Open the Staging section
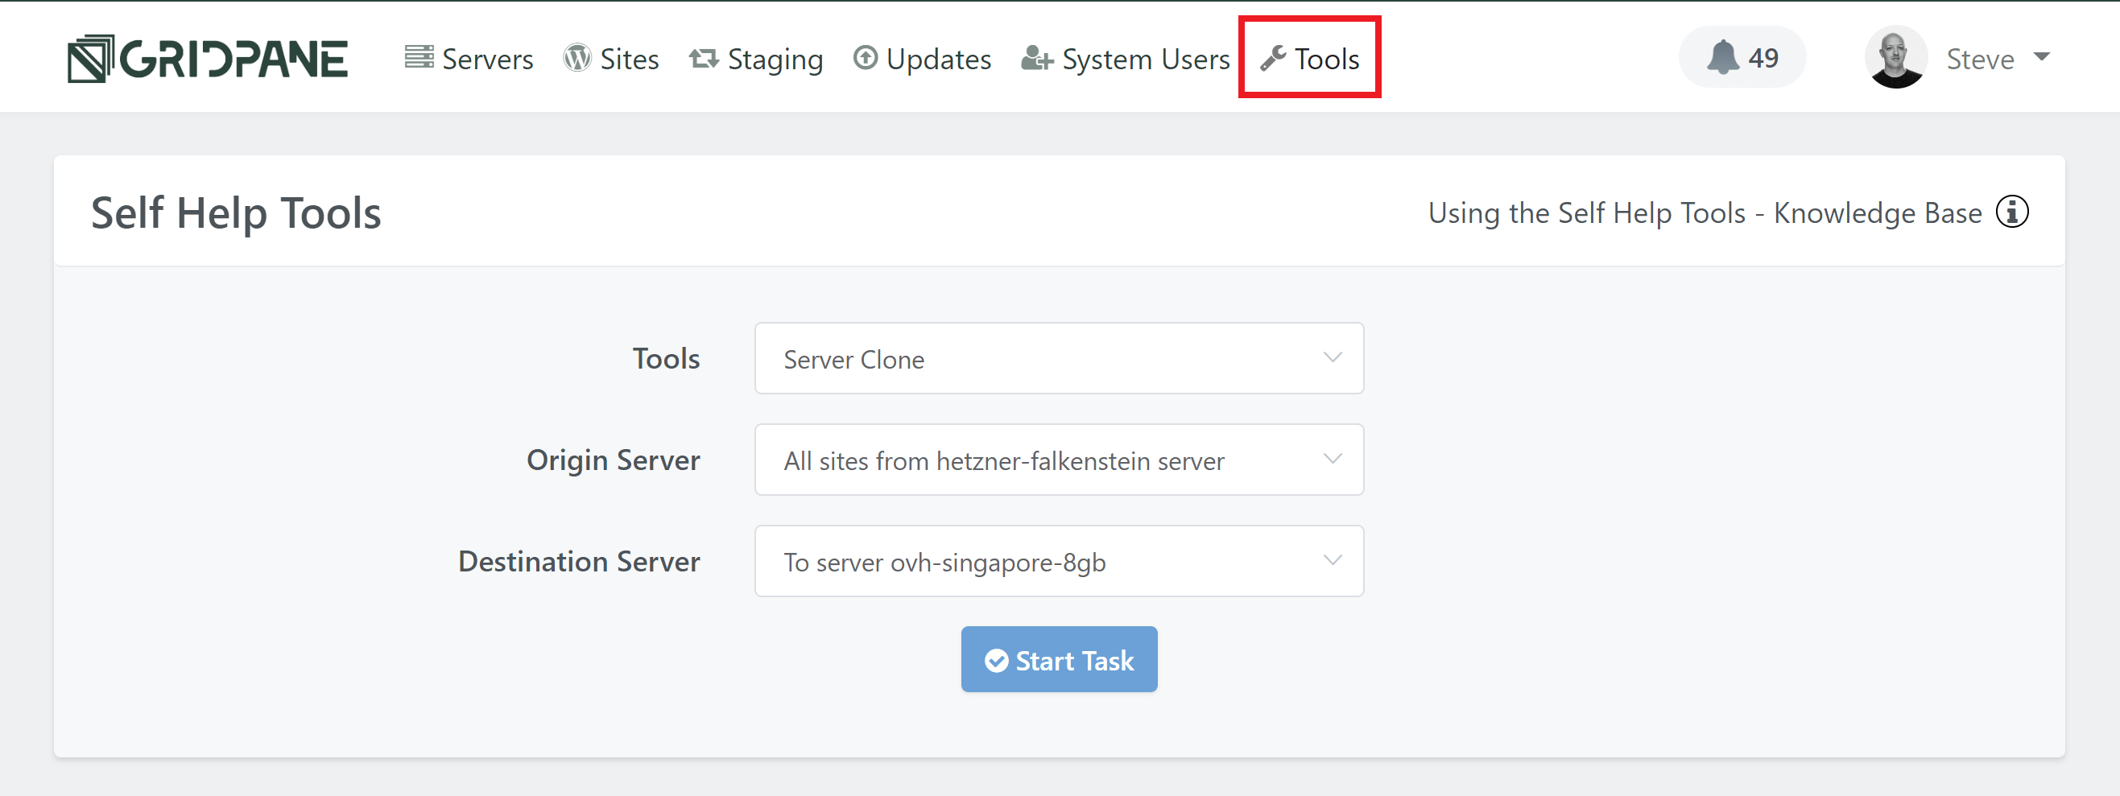2120x796 pixels. (x=755, y=59)
